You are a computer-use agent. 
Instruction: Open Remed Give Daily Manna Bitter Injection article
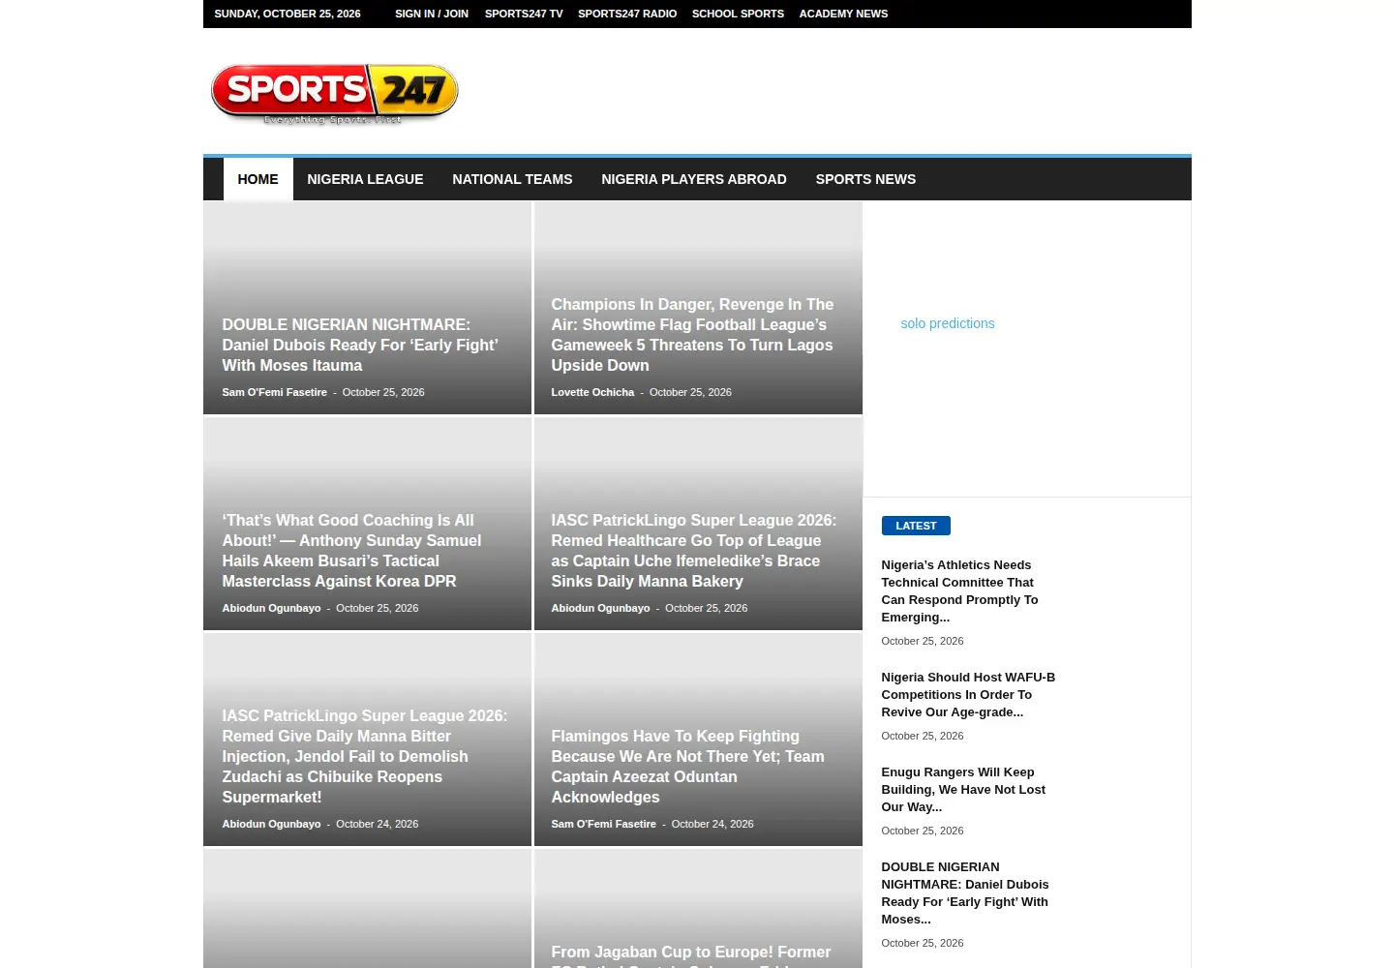pyautogui.click(x=365, y=756)
